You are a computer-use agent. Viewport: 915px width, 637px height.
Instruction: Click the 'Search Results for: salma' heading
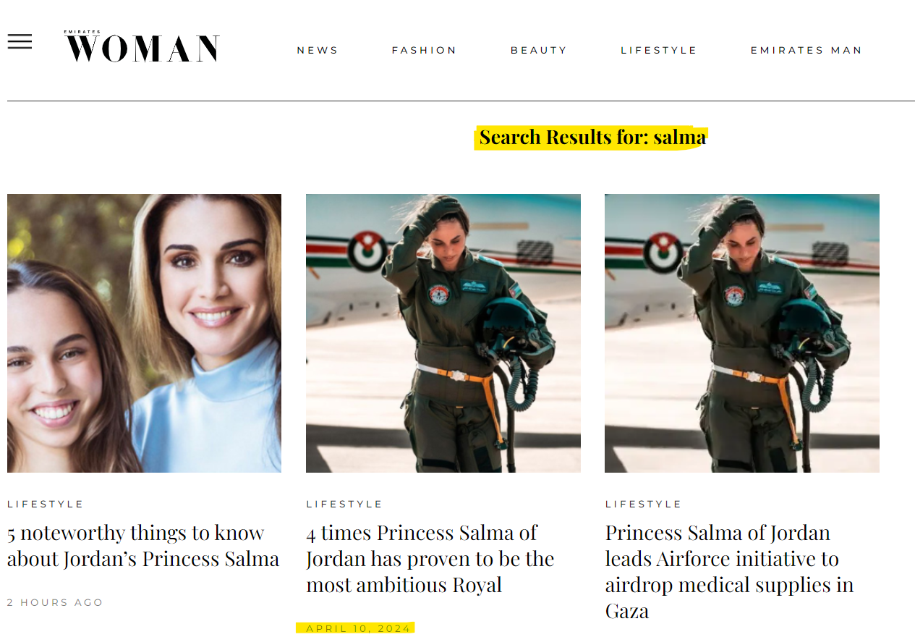592,137
